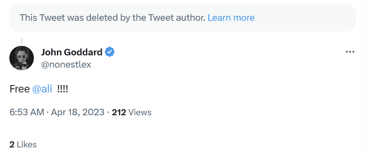Image resolution: width=366 pixels, height=158 pixels.
Task: Click the divider line above the Likes row
Action: coord(183,128)
